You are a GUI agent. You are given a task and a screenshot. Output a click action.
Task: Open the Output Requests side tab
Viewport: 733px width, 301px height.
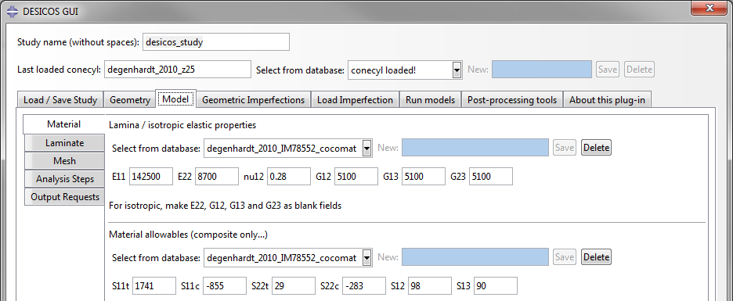coord(64,197)
